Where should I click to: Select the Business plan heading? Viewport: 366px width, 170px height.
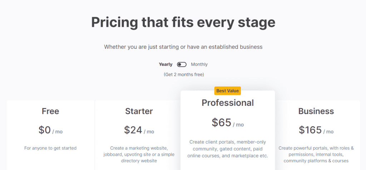316,111
